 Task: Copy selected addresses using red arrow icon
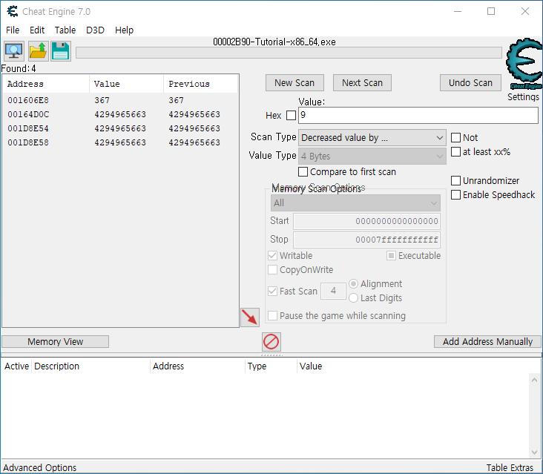pyautogui.click(x=250, y=317)
